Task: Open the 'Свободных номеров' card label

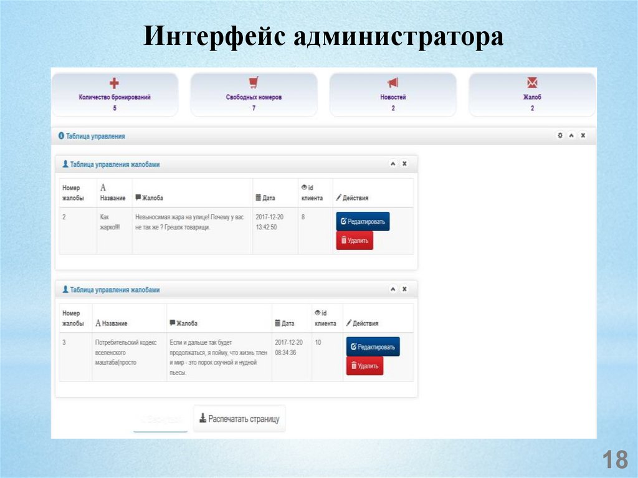Action: [254, 97]
